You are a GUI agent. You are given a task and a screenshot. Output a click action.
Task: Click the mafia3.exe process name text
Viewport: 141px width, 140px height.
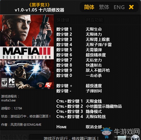[x=8, y=100]
